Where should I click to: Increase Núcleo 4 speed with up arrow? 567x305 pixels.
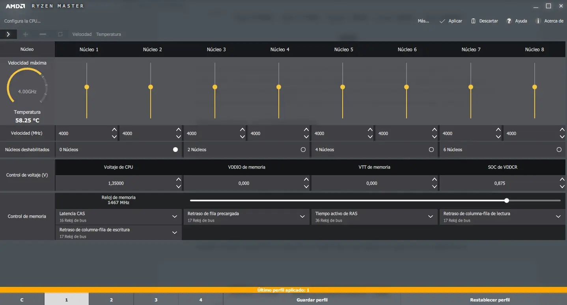pos(306,129)
